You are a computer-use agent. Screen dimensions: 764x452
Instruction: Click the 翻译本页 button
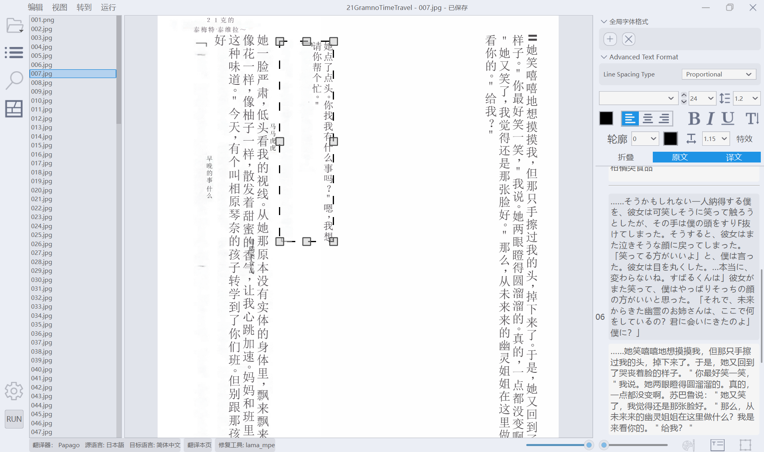[x=199, y=445]
